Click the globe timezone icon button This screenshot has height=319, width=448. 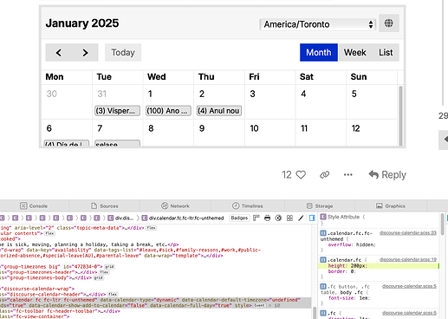[x=389, y=23]
